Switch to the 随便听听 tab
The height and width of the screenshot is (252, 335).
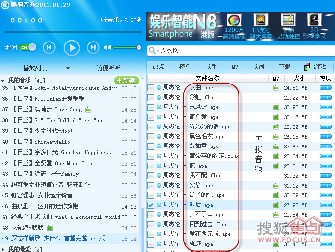tap(108, 68)
